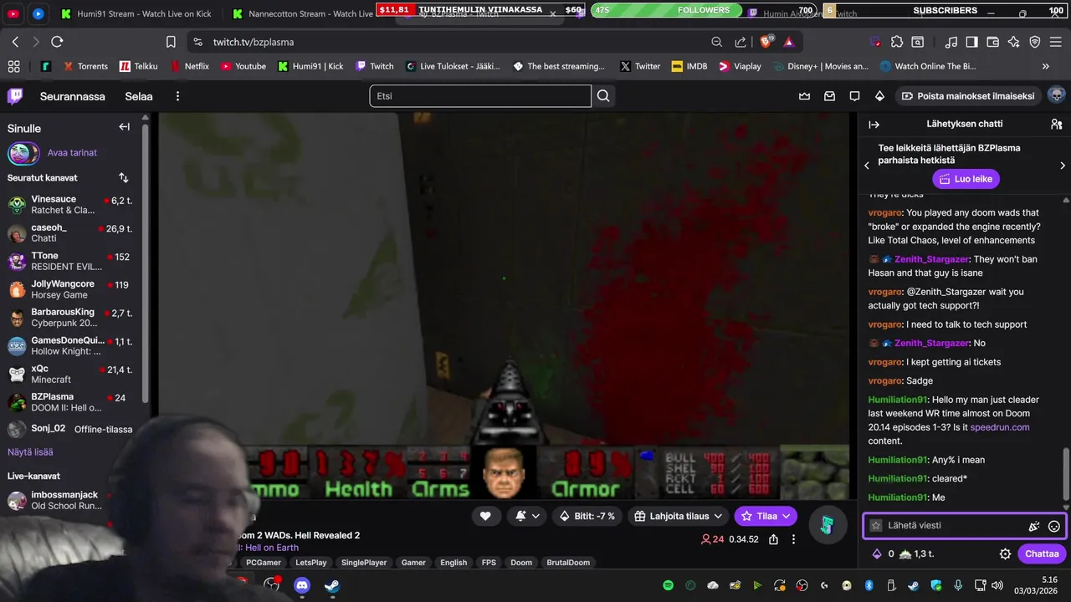
Task: Bookmark this page icon in address bar
Action: (171, 42)
